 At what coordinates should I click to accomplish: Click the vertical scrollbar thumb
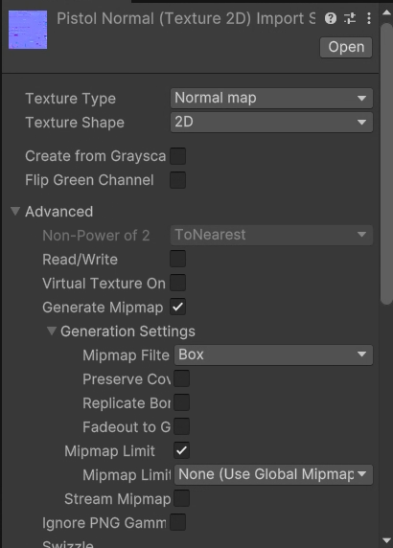386,164
